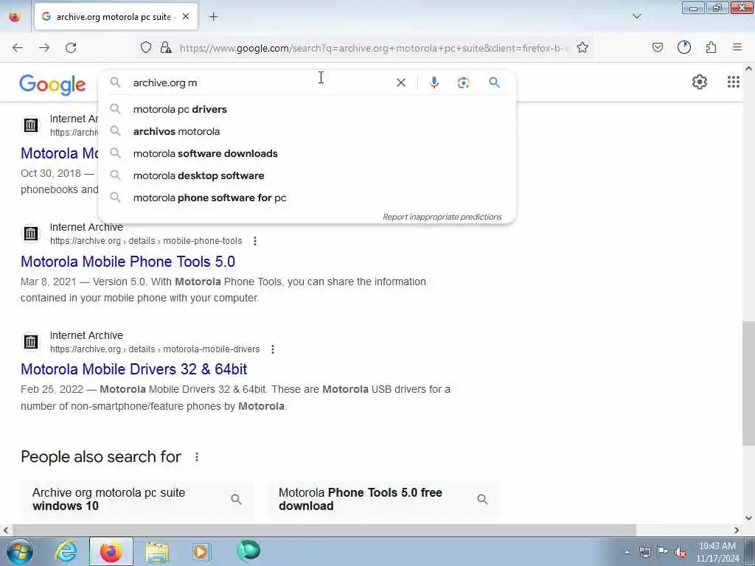Click Report inappropriate predictions

442,217
